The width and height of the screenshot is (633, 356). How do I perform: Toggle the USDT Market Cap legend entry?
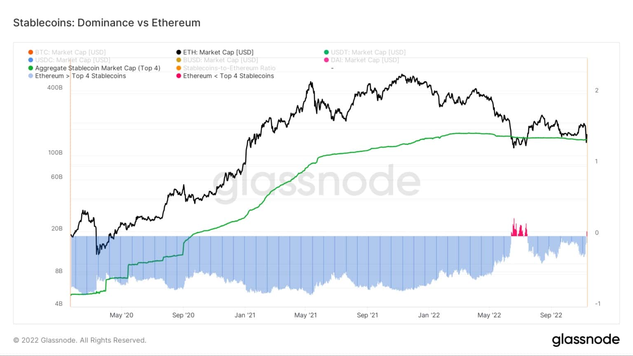[x=365, y=52]
